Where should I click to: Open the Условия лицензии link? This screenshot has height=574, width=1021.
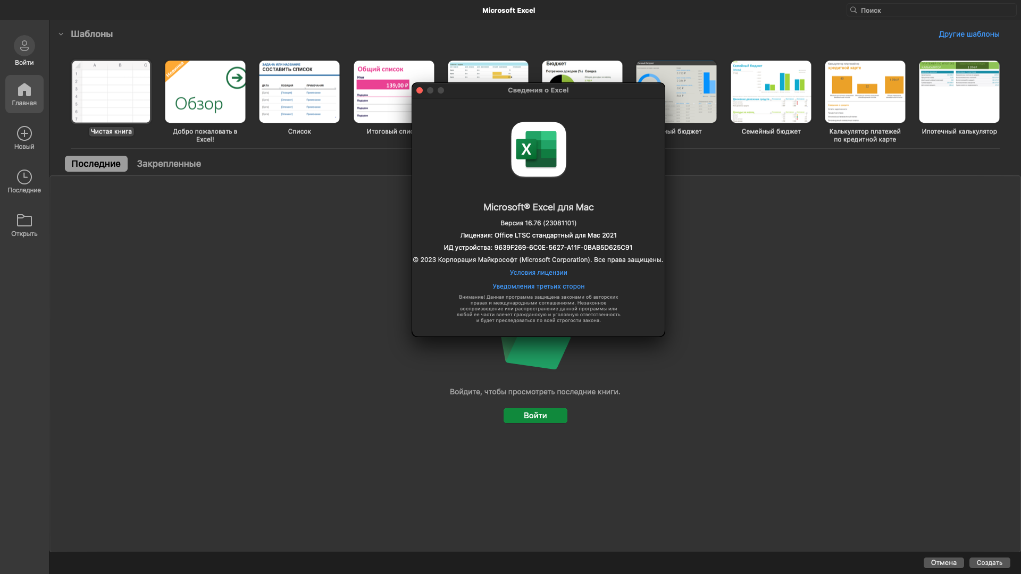tap(538, 273)
